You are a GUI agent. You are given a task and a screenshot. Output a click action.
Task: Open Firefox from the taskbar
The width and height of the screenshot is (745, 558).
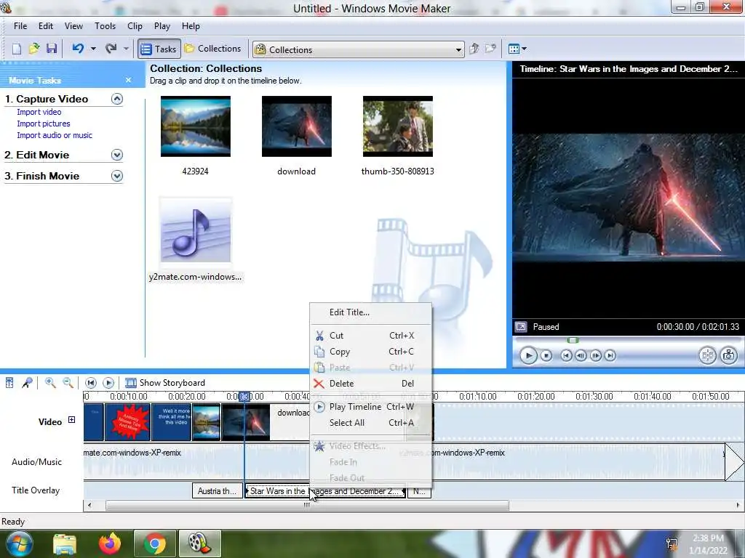pos(110,543)
